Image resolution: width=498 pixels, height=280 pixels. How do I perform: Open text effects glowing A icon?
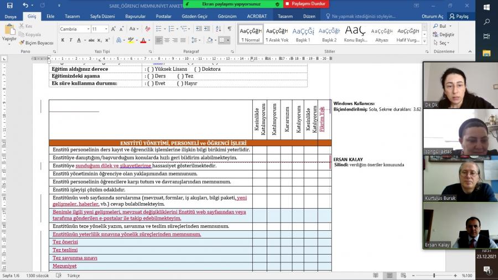(118, 40)
